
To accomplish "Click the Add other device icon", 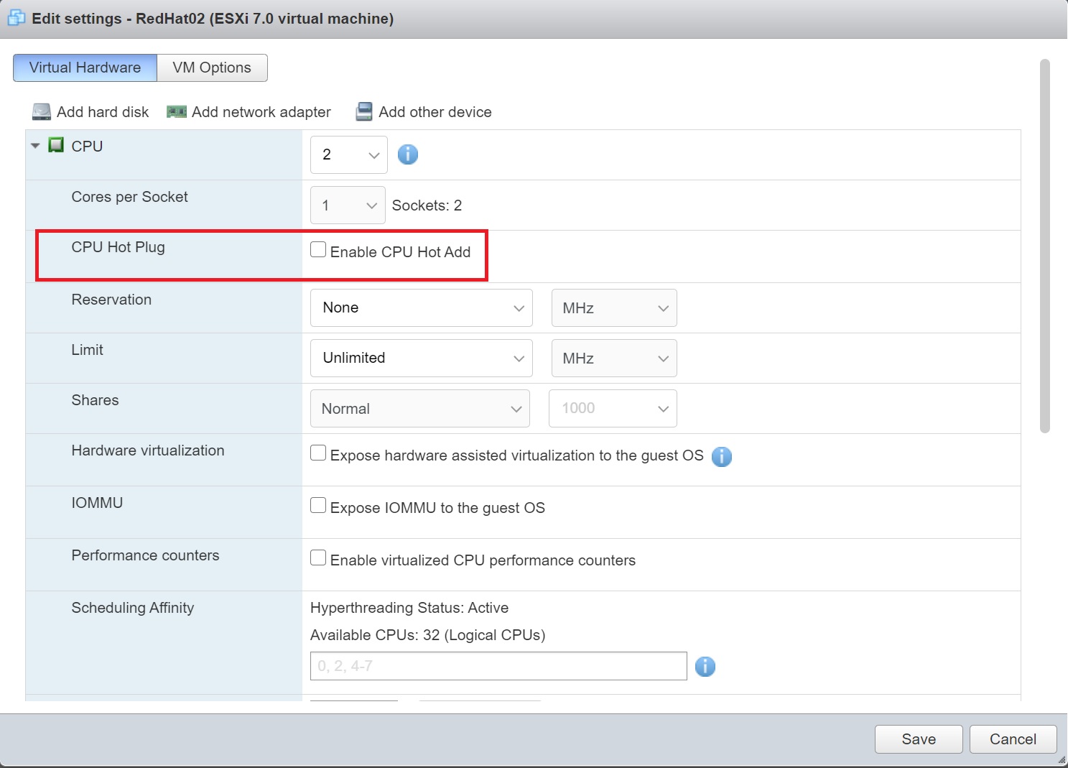I will point(365,112).
